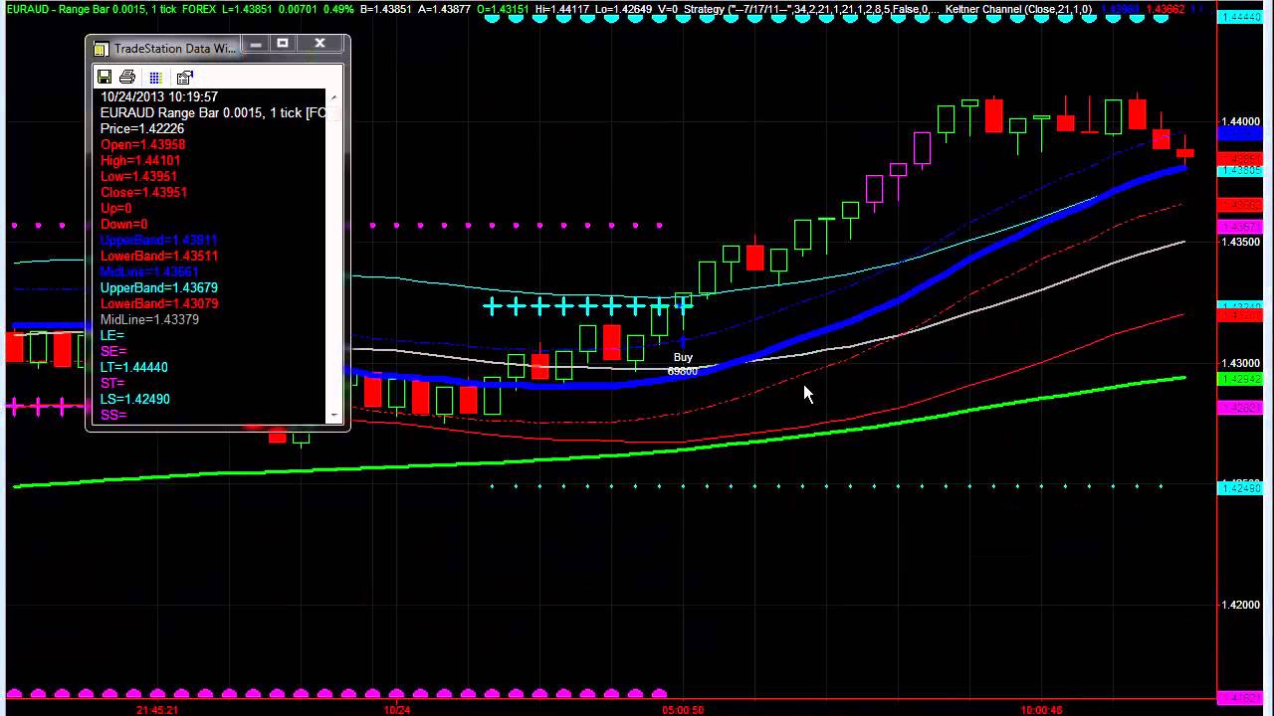Click the Data Window scroll-up arrow
This screenshot has width=1274, height=716.
[333, 96]
